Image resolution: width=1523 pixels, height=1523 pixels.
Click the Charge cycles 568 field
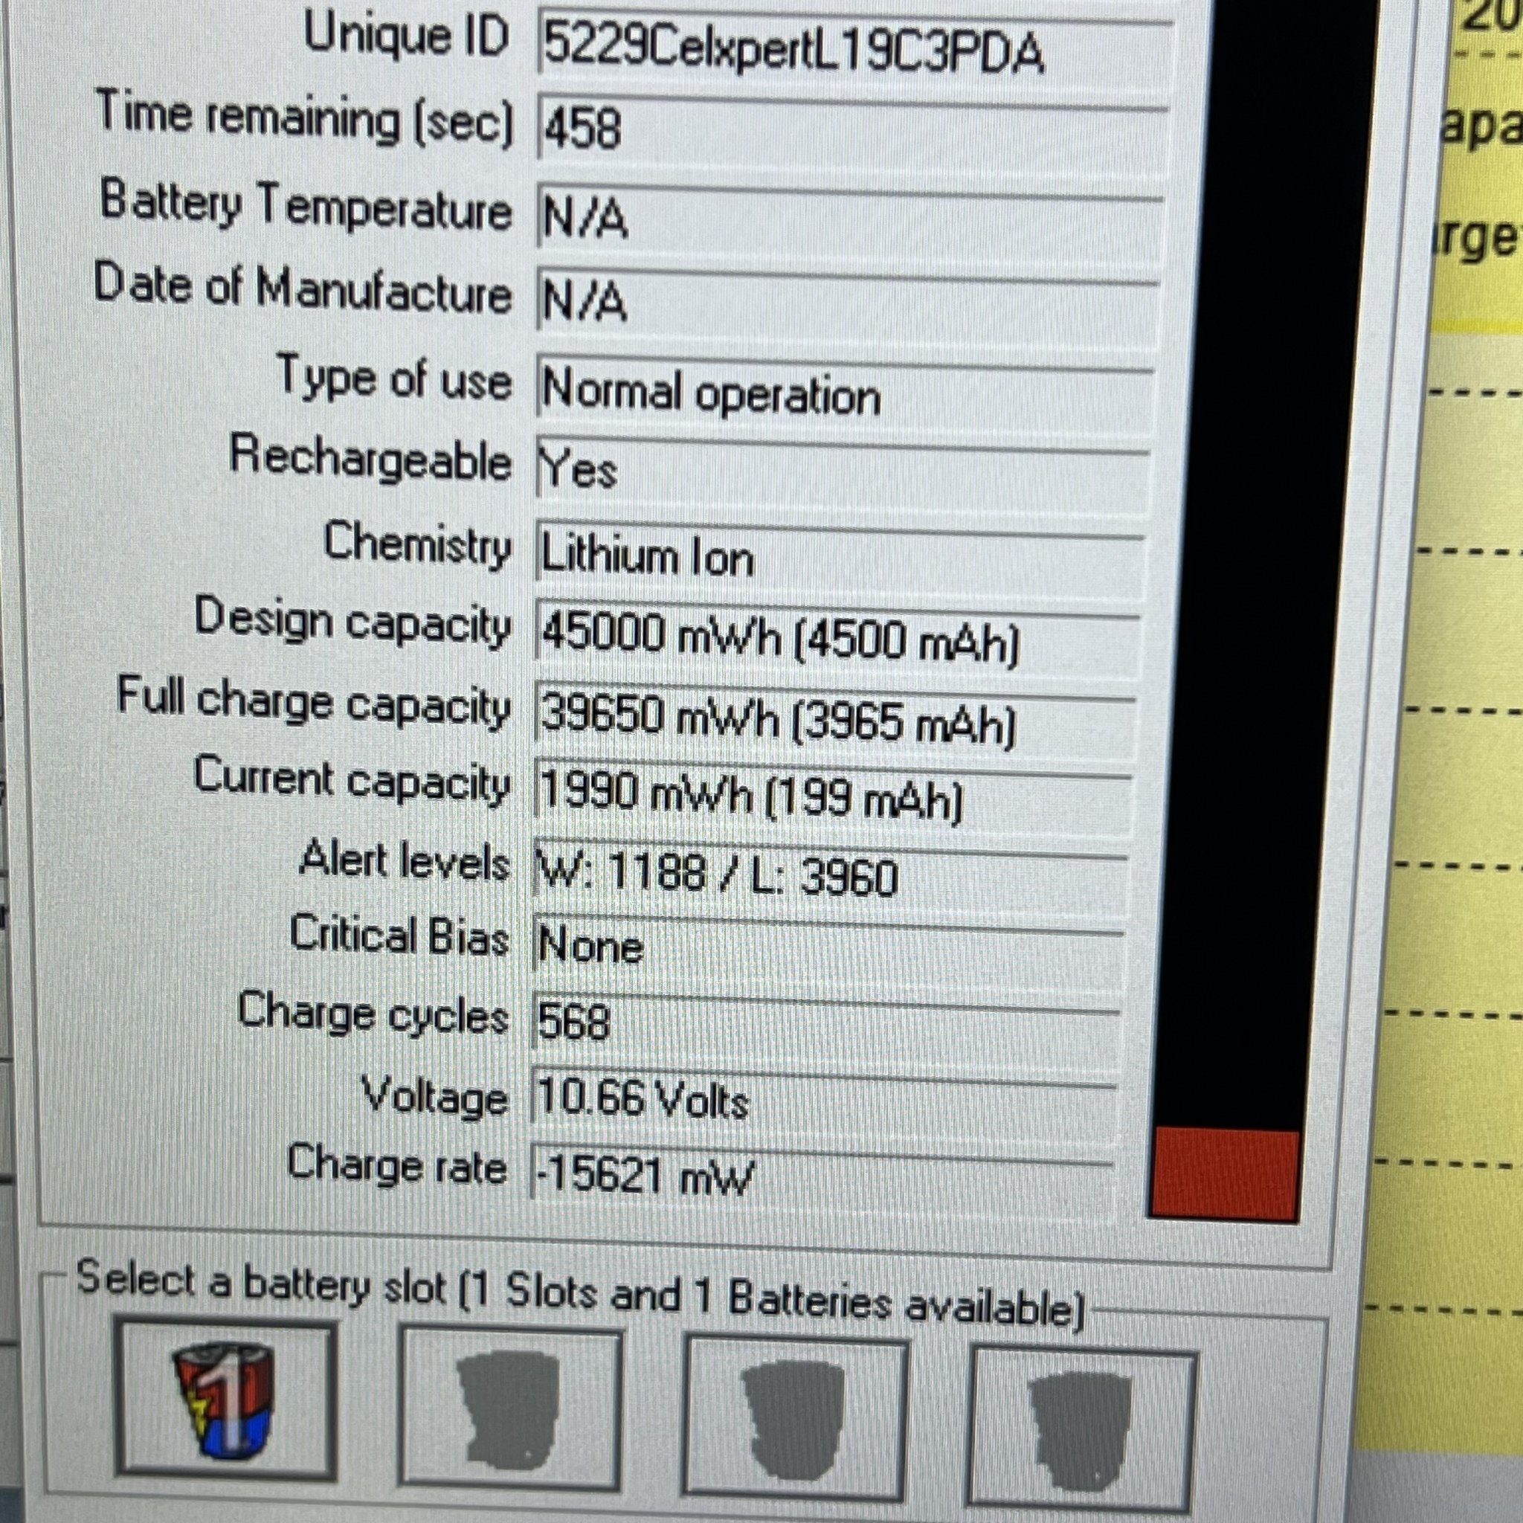pyautogui.click(x=824, y=1023)
